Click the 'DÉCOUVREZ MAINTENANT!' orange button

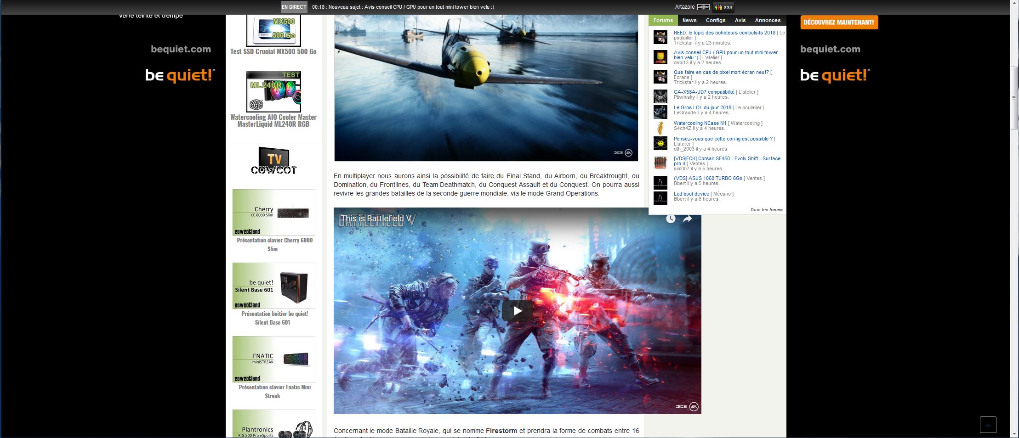pyautogui.click(x=839, y=22)
